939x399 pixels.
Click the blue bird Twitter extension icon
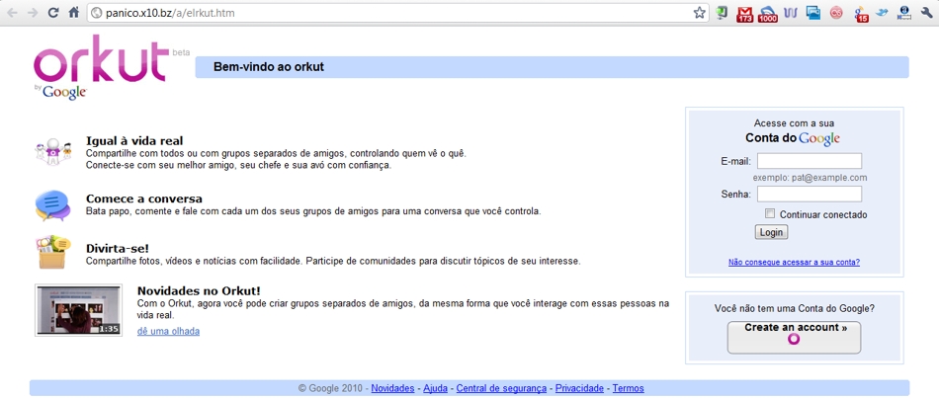click(882, 13)
